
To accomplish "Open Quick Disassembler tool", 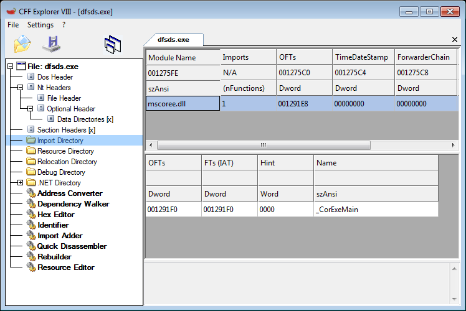I will point(72,246).
